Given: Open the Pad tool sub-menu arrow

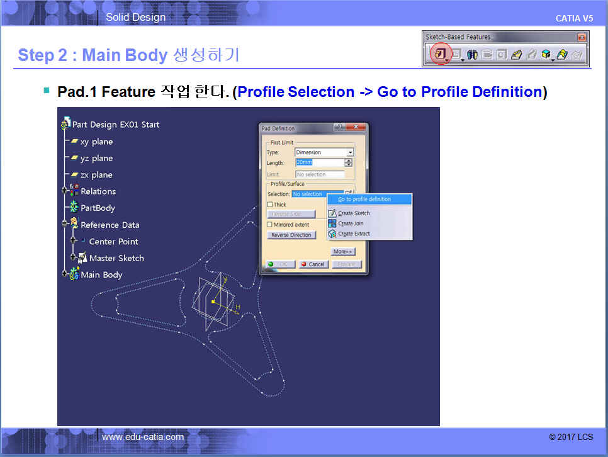Looking at the screenshot, I should click(x=447, y=60).
